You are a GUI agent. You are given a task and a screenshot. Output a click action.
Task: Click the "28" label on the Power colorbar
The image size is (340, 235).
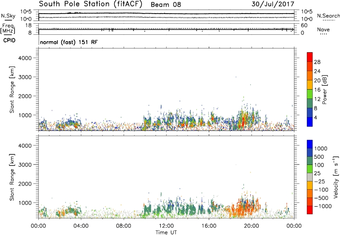(317, 62)
